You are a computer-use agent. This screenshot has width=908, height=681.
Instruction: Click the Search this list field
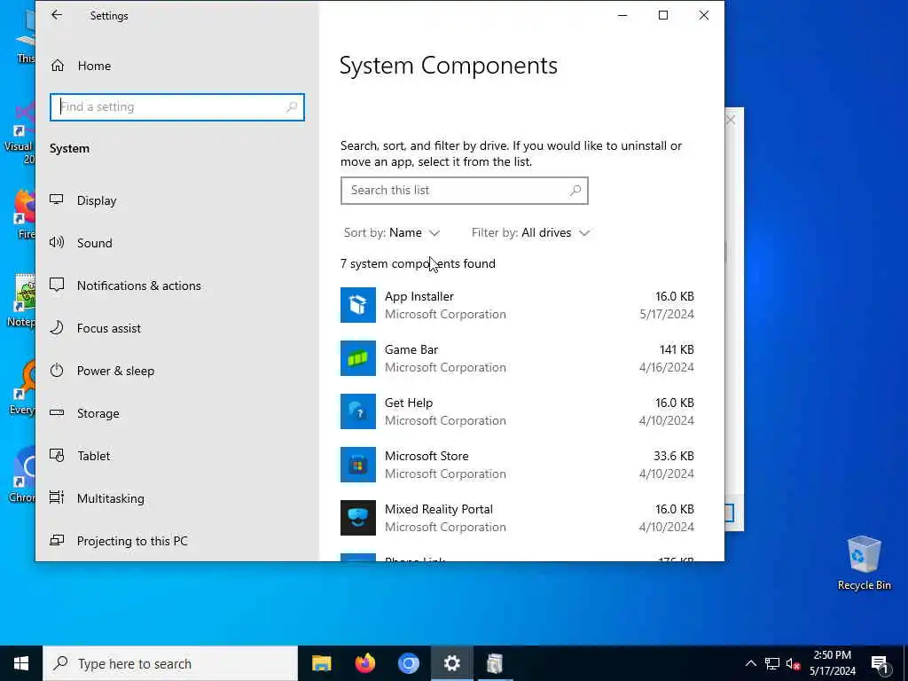click(464, 191)
